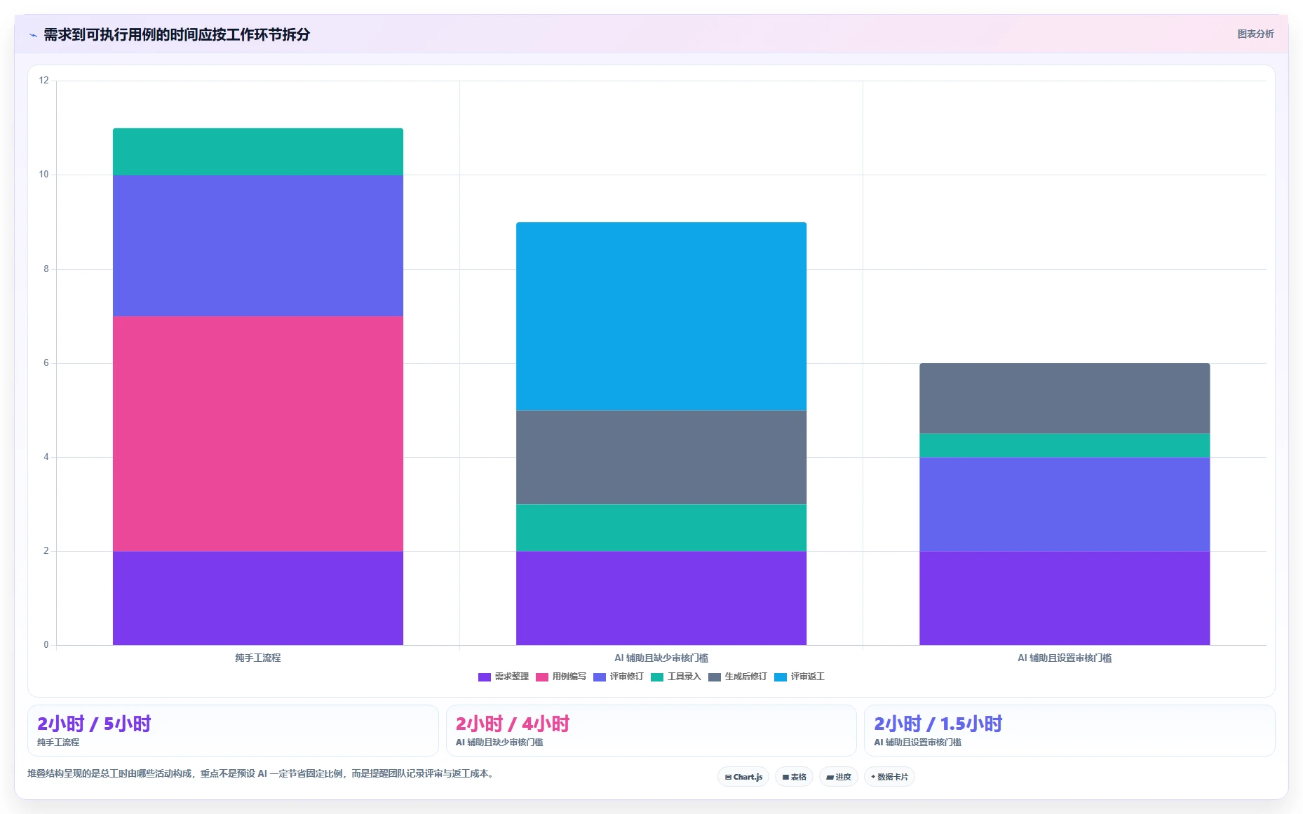Click the light-blue 评审返工 segment in the middle bar
1303x814 pixels.
pos(661,316)
